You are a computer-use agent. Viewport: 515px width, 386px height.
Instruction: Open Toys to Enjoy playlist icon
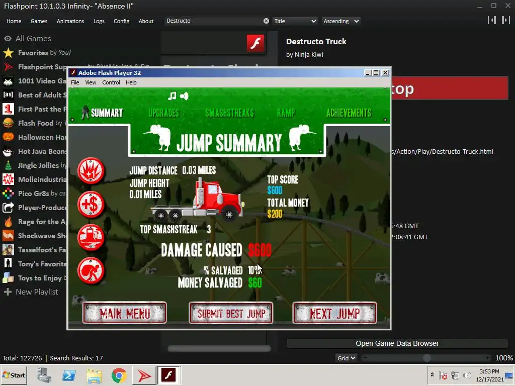(8, 278)
